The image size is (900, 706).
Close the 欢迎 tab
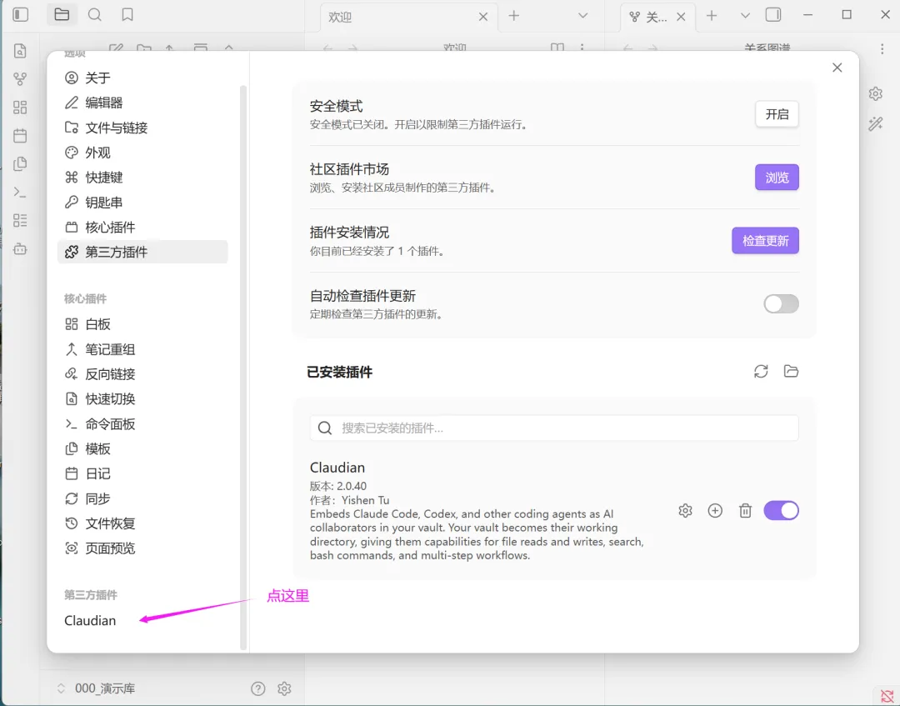click(x=483, y=18)
